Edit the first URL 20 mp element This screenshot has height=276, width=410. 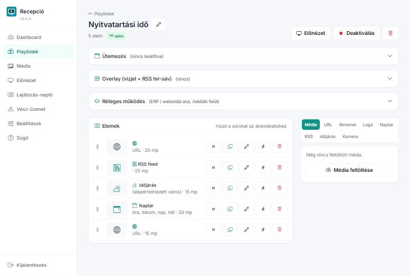[x=247, y=147]
